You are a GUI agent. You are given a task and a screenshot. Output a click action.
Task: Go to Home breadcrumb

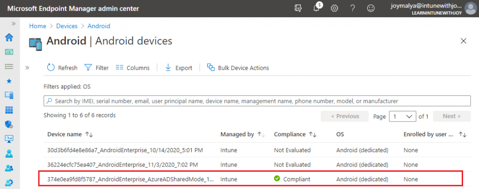pos(37,26)
